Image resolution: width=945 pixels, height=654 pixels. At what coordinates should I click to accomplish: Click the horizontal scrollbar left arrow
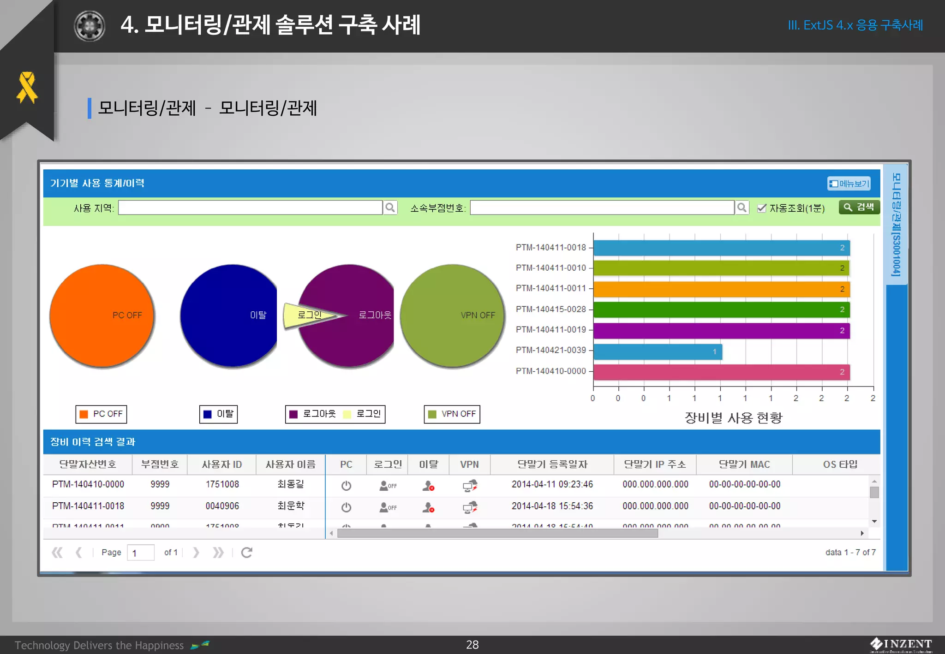331,534
